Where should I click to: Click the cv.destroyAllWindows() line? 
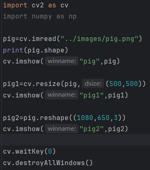click(x=48, y=163)
